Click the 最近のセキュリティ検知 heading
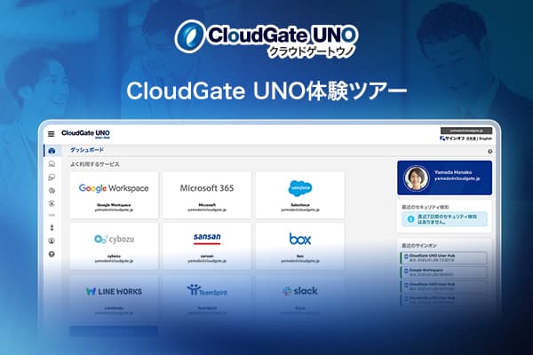The image size is (533, 355). coord(426,207)
